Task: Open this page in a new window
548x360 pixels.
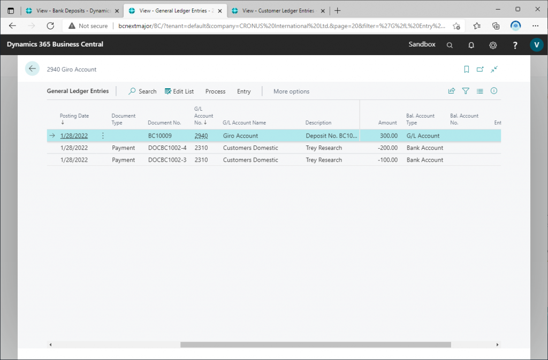Action: click(x=480, y=69)
